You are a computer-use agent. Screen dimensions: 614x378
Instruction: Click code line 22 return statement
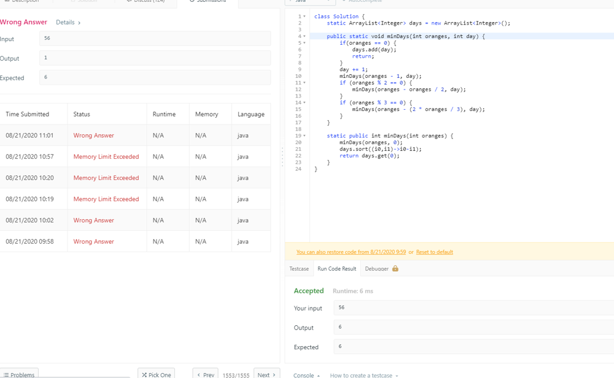point(369,156)
